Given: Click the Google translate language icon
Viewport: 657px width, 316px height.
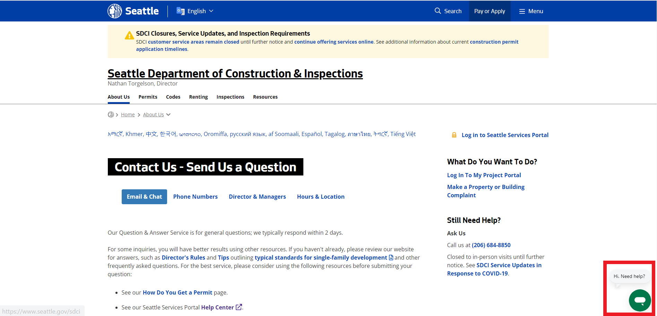Looking at the screenshot, I should (180, 11).
